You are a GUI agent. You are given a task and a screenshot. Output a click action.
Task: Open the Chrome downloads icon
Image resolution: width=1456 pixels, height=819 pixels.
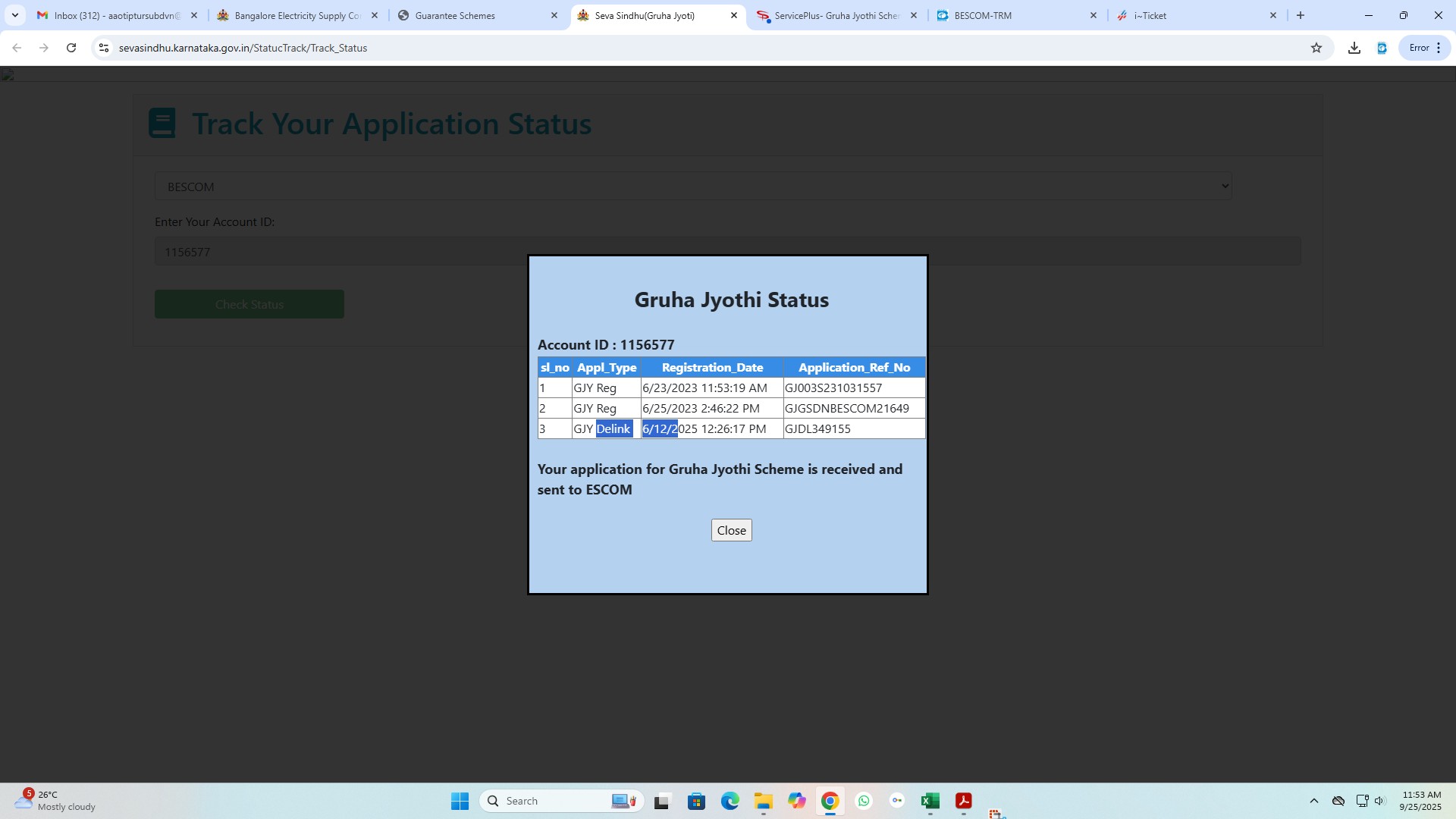[x=1354, y=48]
